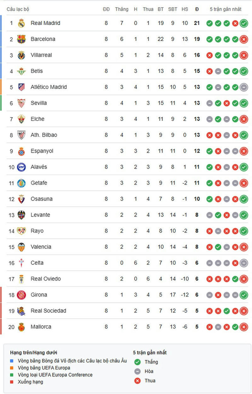Click the Câu lạc bộ column header
This screenshot has height=394, width=252.
coord(18,9)
